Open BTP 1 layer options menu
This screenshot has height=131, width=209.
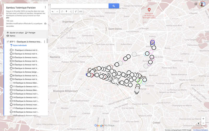(44, 42)
